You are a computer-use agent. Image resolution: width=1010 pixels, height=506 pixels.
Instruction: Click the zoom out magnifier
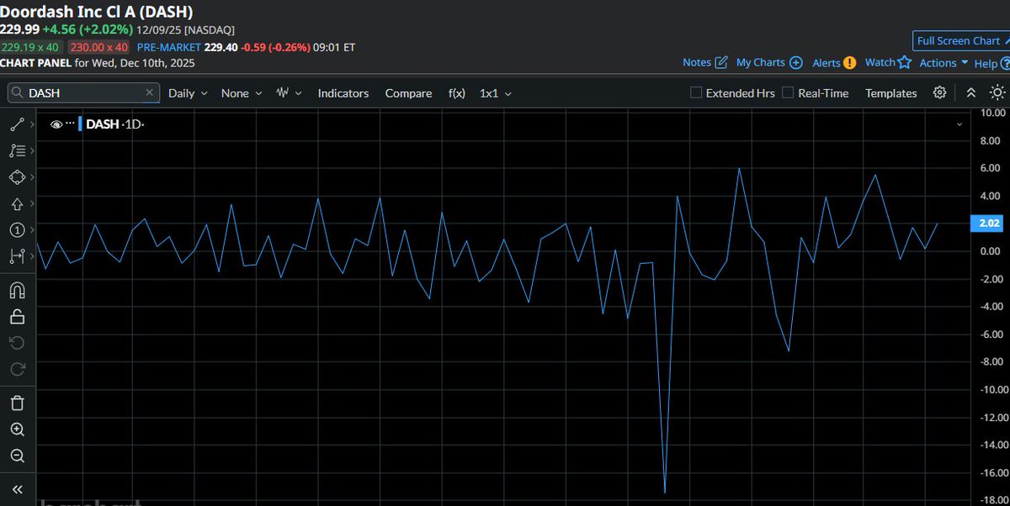(x=17, y=456)
